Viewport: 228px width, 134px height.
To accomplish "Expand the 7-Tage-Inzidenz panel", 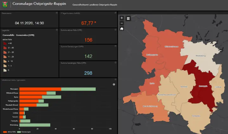I will click(115, 13).
